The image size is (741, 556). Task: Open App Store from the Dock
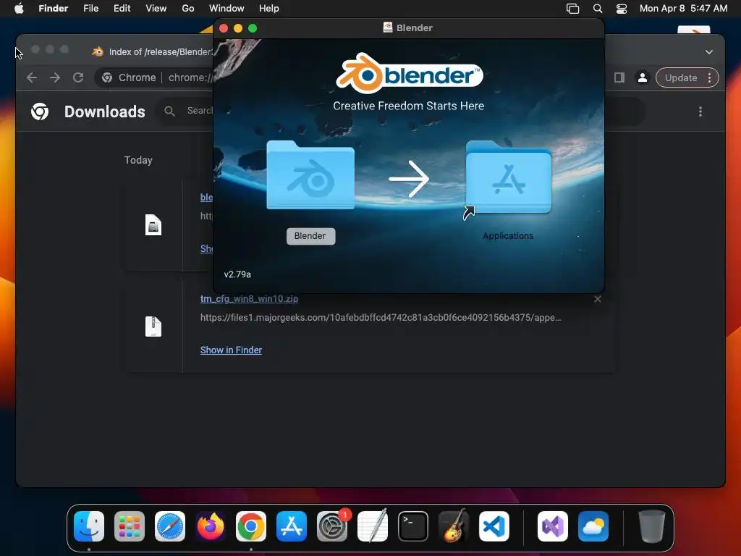point(292,526)
